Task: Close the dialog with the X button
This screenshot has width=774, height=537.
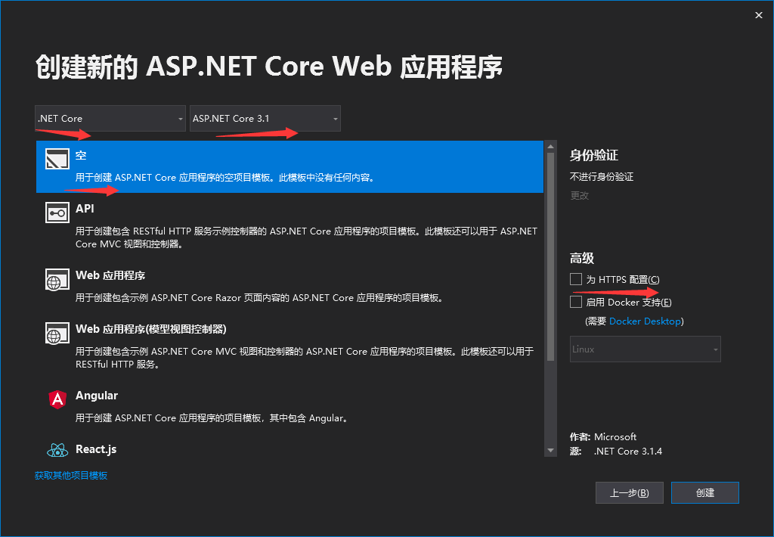Action: pyautogui.click(x=759, y=15)
